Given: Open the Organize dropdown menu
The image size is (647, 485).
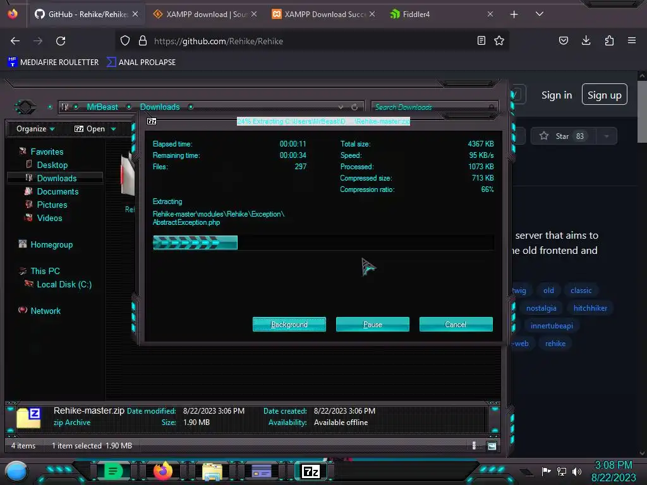Looking at the screenshot, I should point(35,129).
